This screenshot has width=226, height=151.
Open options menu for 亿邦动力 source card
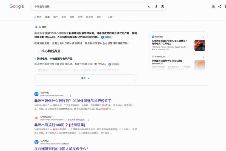(204, 37)
